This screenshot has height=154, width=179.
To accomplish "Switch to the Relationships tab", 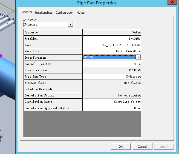I will pyautogui.click(x=44, y=13).
